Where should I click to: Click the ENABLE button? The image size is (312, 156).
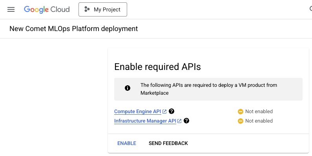[x=127, y=143]
